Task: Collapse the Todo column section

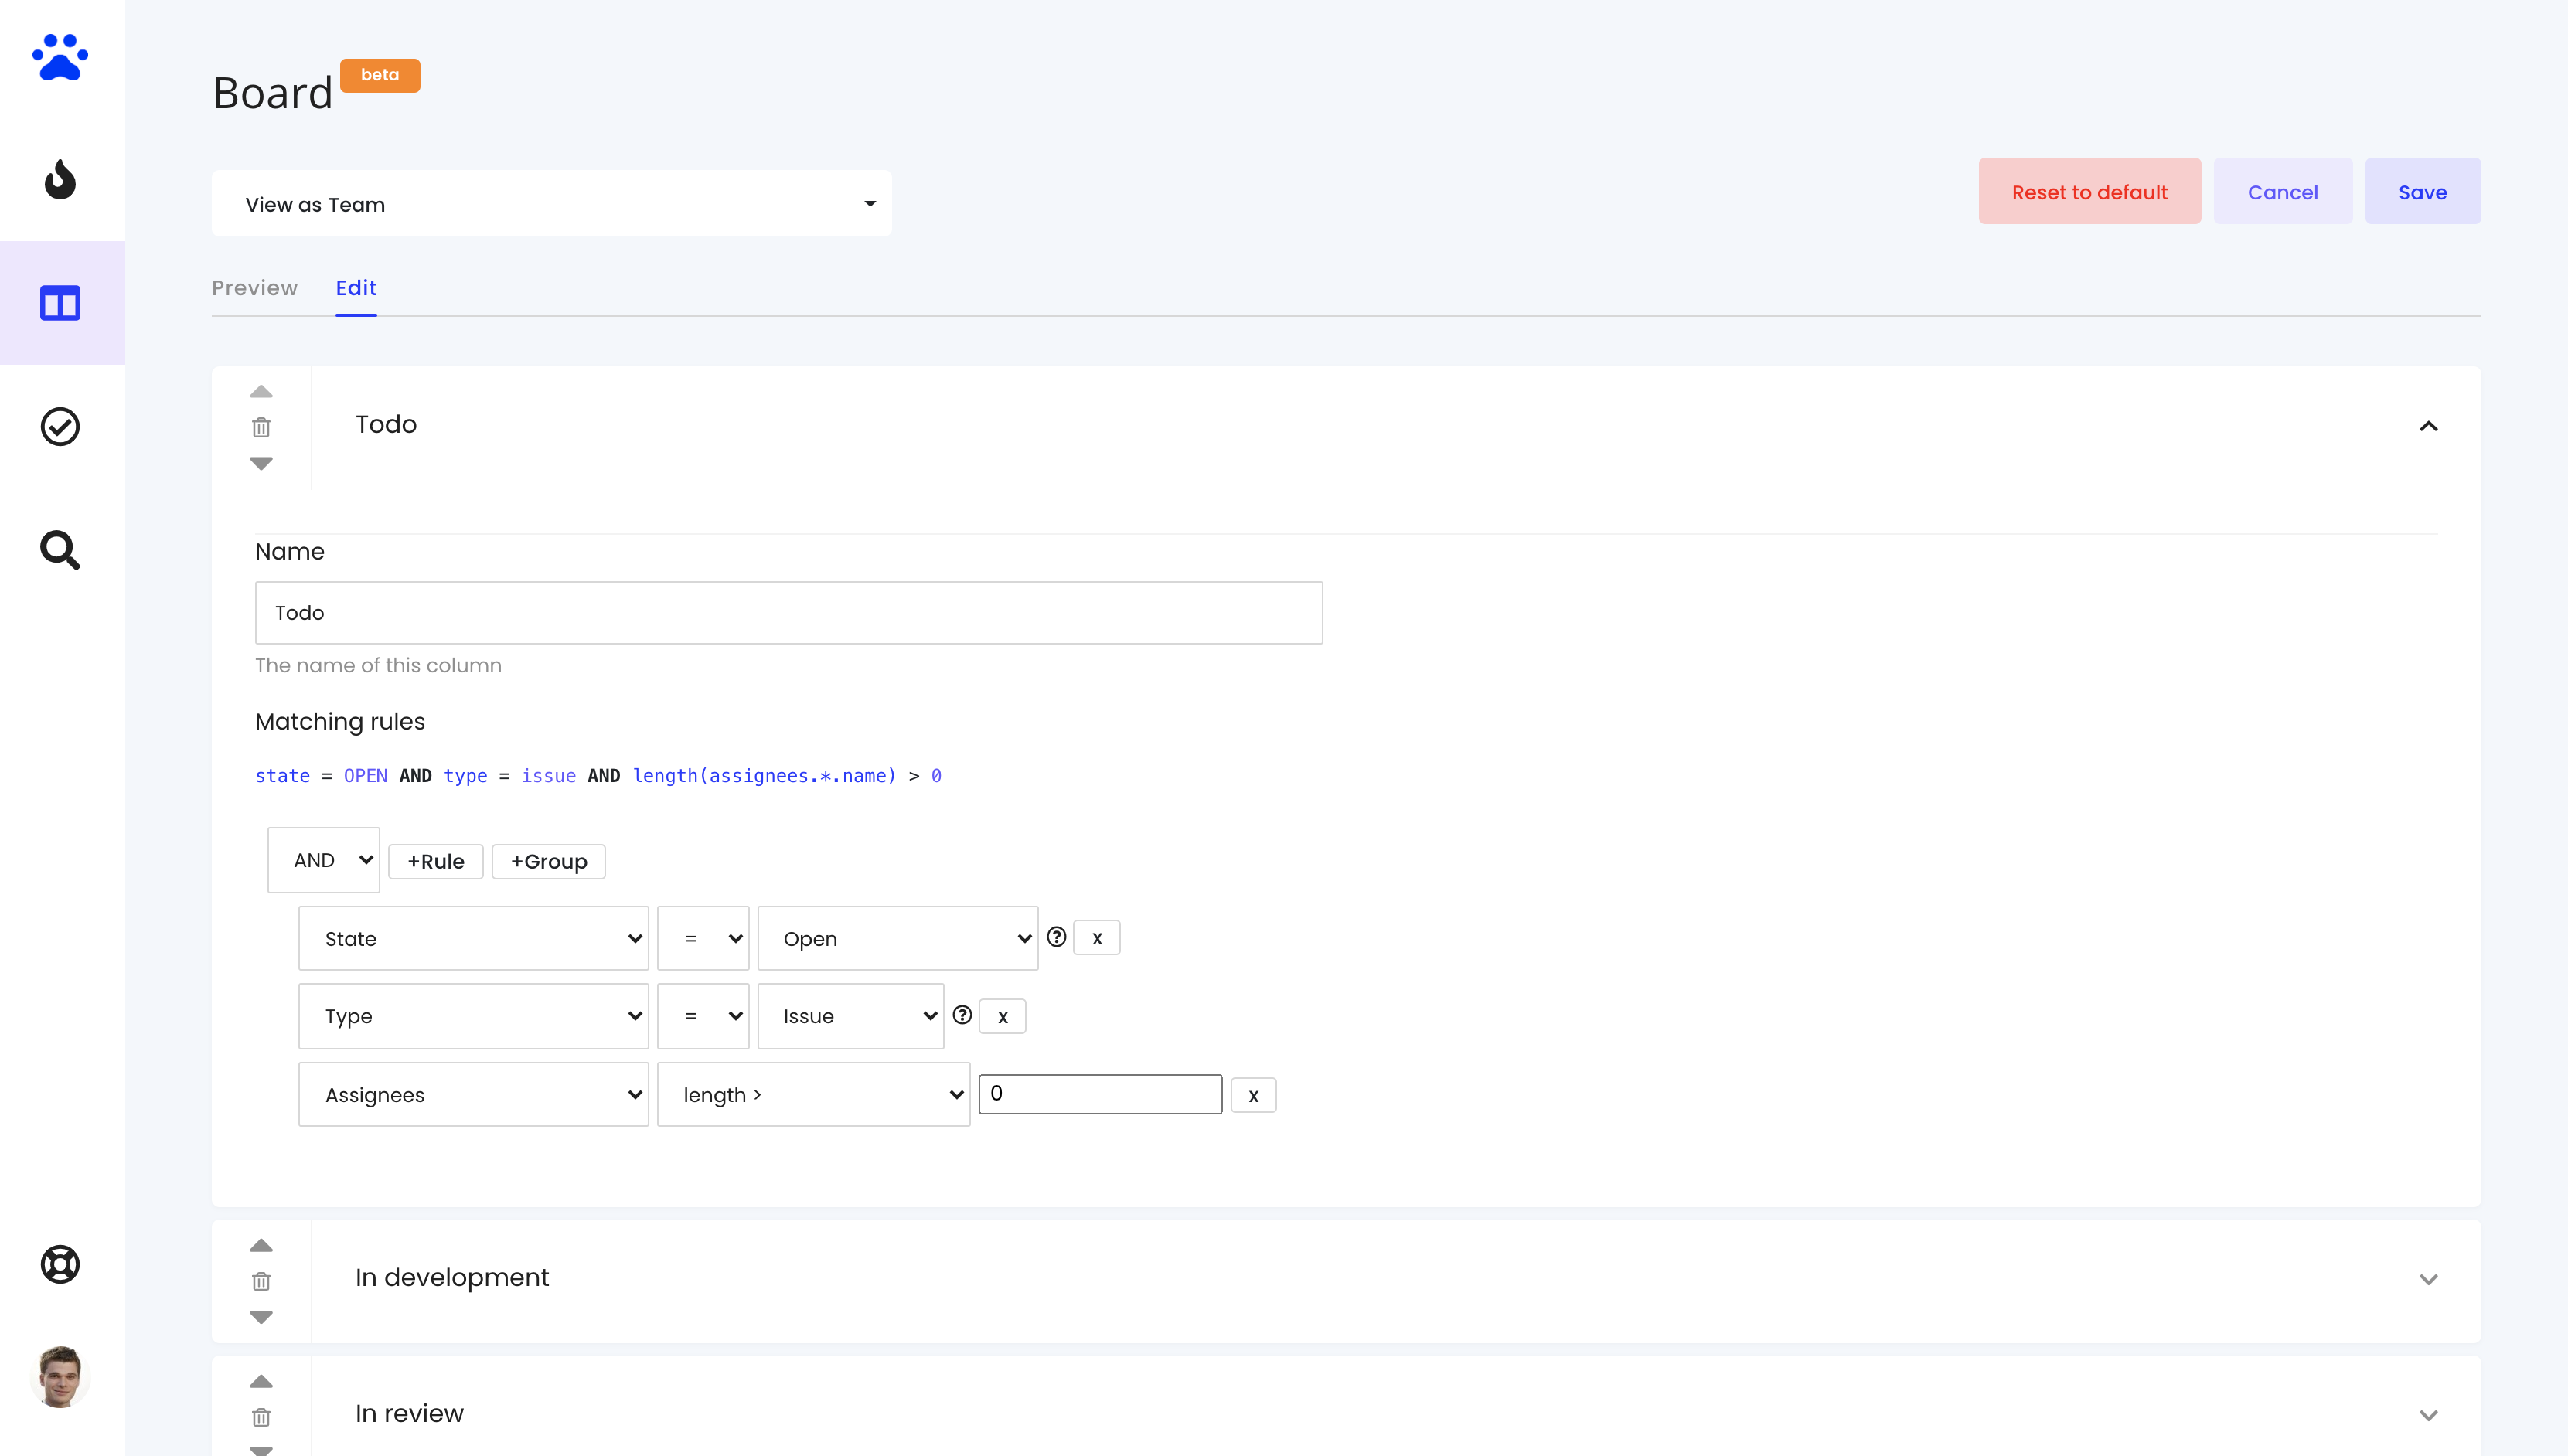Action: (2428, 426)
